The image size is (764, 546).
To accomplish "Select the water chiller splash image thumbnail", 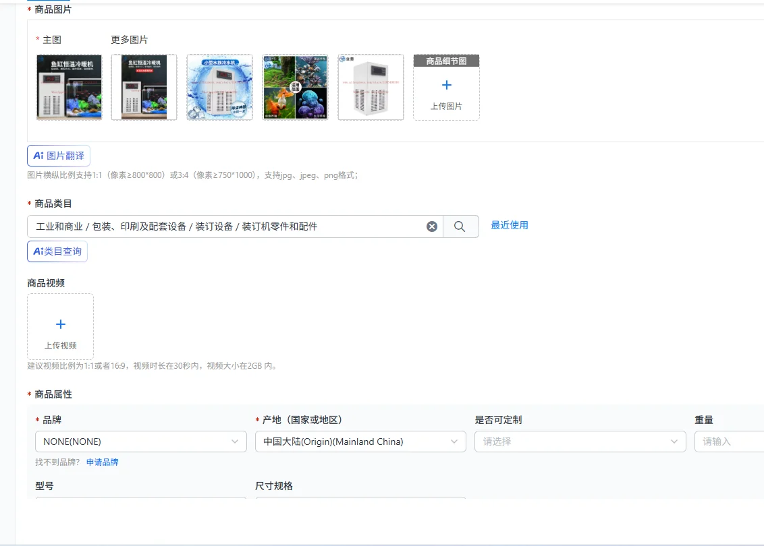I will coord(220,87).
